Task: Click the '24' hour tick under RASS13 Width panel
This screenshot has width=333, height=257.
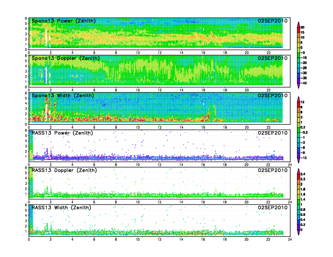Action: (x=290, y=239)
